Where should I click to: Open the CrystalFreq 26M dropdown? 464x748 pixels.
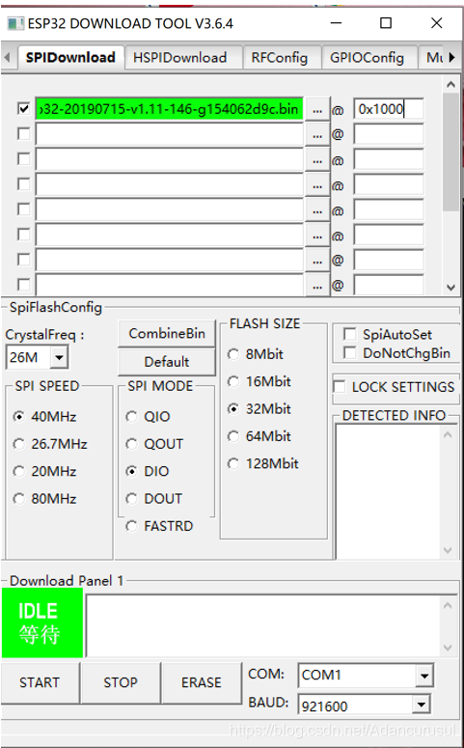click(x=59, y=357)
